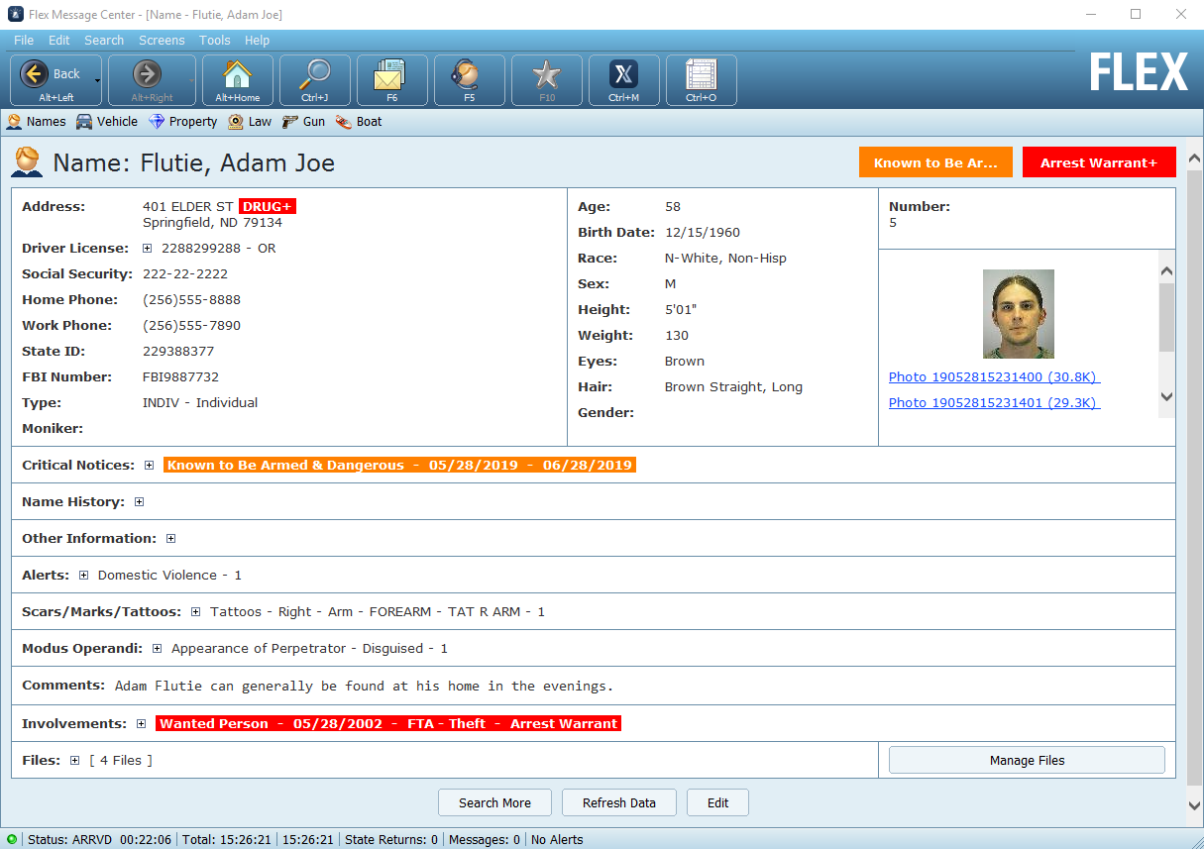Screen dimensions: 1204x849
Task: Open the envelope messages icon (F6)
Action: pyautogui.click(x=392, y=79)
